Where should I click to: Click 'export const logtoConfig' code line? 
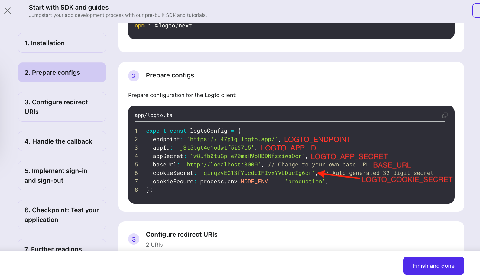coord(193,131)
